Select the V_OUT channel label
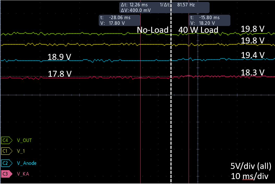The height and width of the screenshot is (184, 275). tap(24, 140)
